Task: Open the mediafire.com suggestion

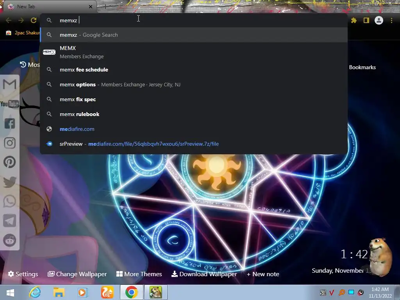Action: point(194,129)
